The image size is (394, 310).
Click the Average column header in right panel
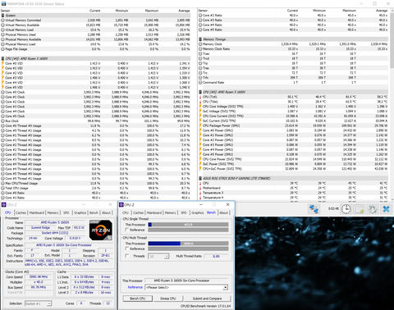click(x=382, y=11)
